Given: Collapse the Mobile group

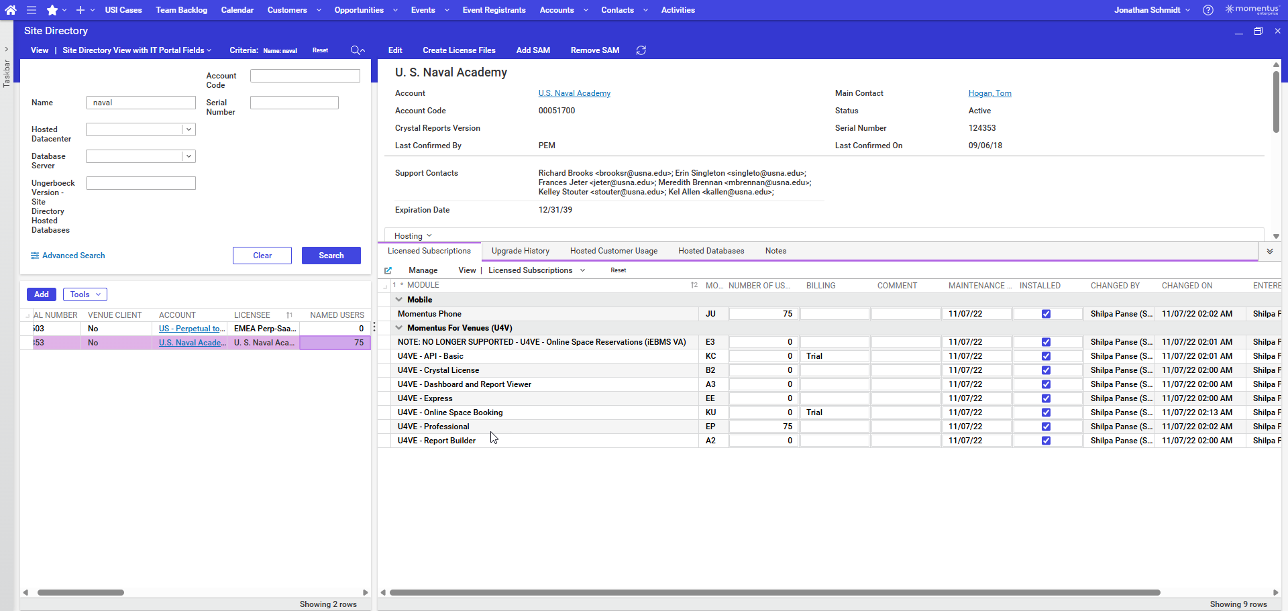Looking at the screenshot, I should tap(399, 300).
